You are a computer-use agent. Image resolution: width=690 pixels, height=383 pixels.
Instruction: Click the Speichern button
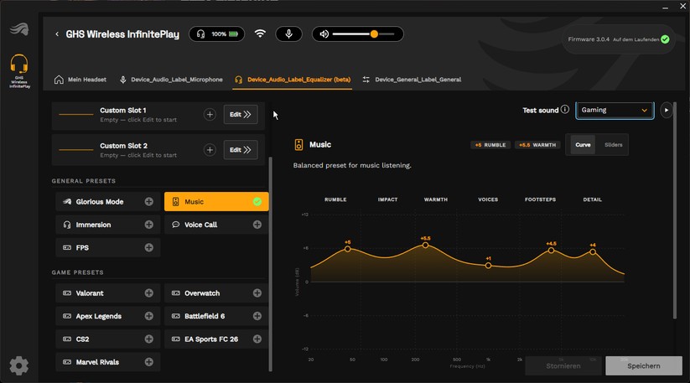[643, 366]
